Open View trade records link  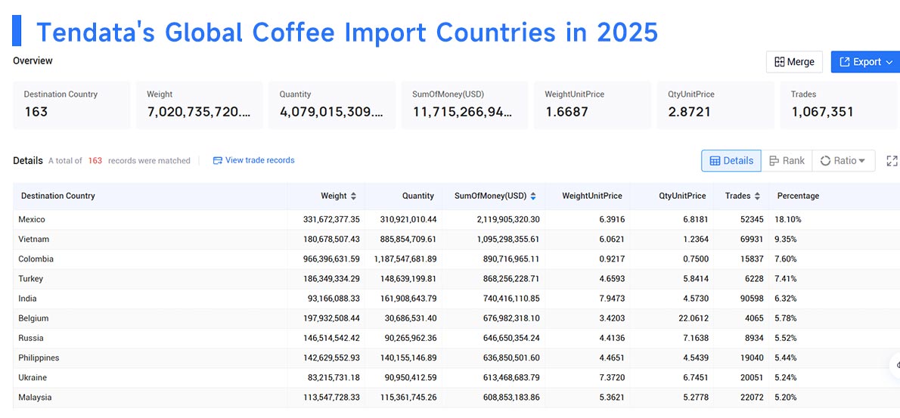point(253,160)
